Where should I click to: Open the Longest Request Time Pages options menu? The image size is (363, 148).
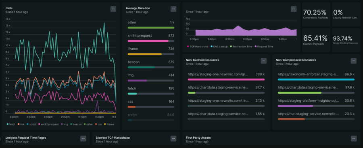point(83,138)
